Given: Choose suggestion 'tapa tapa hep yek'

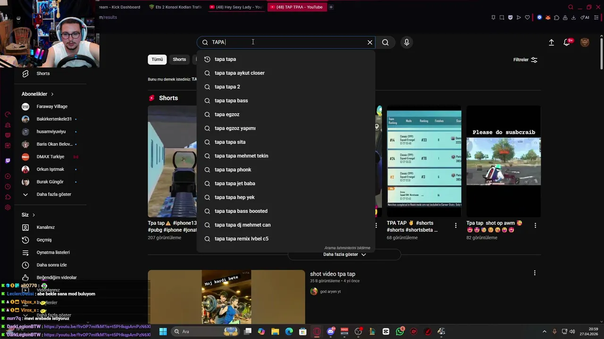Looking at the screenshot, I should coord(286,197).
